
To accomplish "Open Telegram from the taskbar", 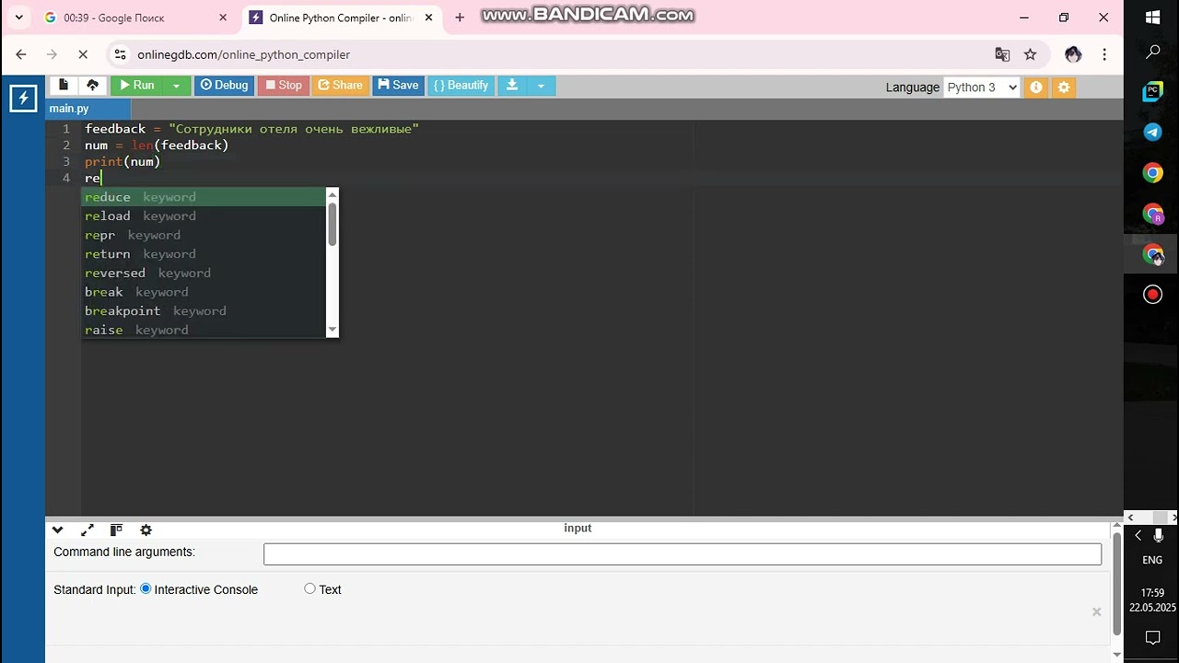I will [x=1152, y=132].
